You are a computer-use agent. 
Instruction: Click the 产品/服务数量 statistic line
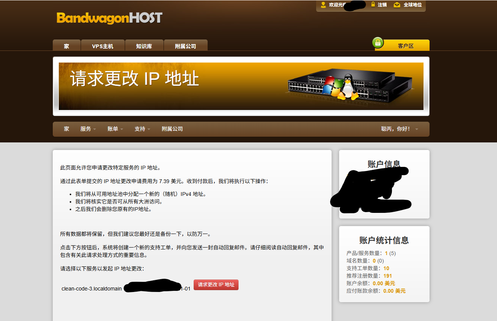tap(371, 253)
